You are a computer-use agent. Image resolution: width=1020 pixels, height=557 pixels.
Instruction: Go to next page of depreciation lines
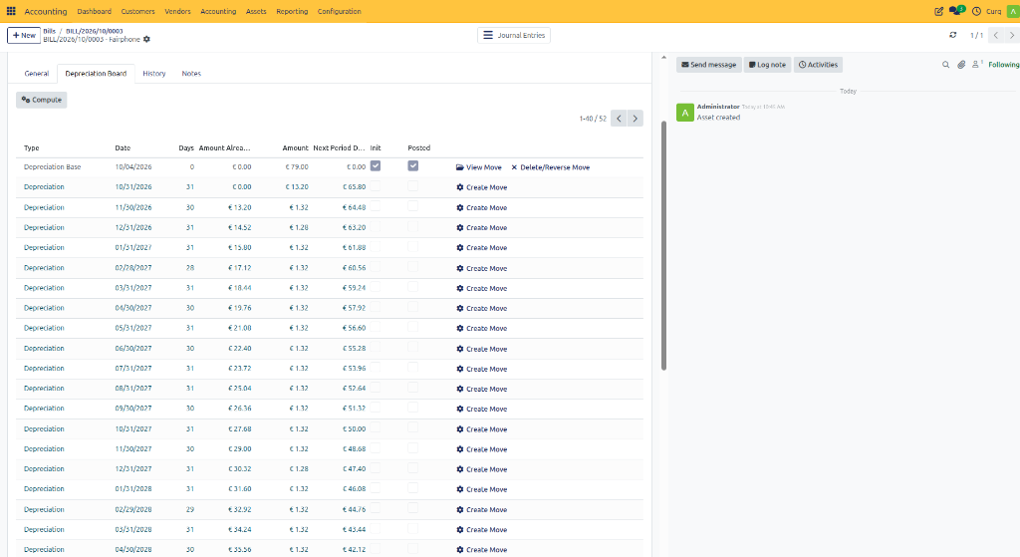[x=636, y=119]
